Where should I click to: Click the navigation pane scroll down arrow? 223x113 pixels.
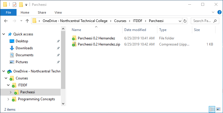pos(63,104)
